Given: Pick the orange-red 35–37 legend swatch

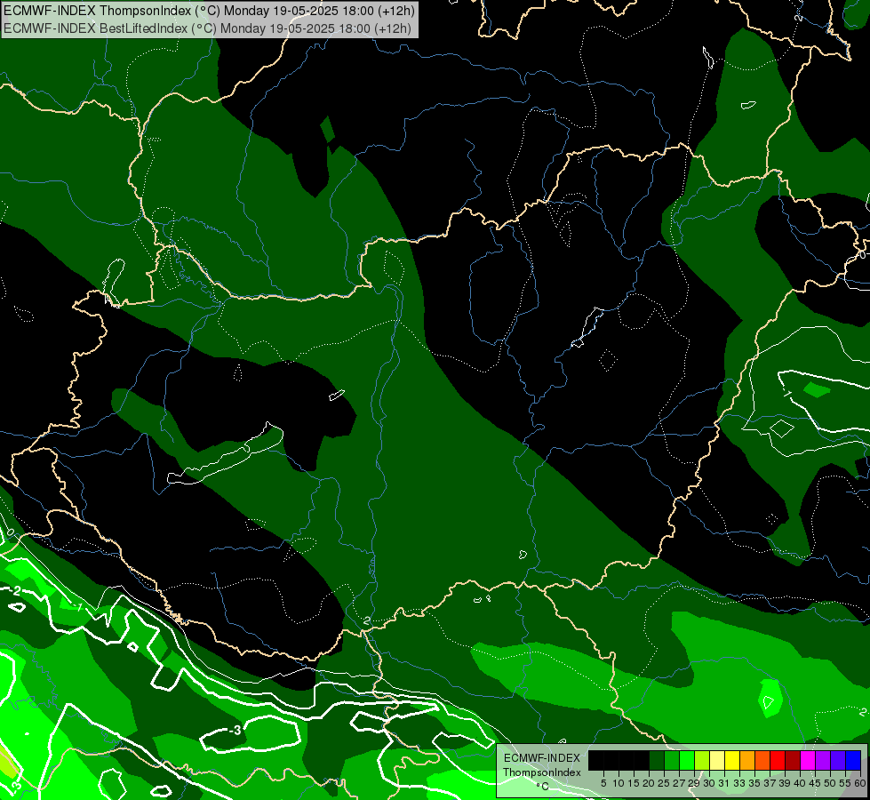Looking at the screenshot, I should [x=762, y=761].
